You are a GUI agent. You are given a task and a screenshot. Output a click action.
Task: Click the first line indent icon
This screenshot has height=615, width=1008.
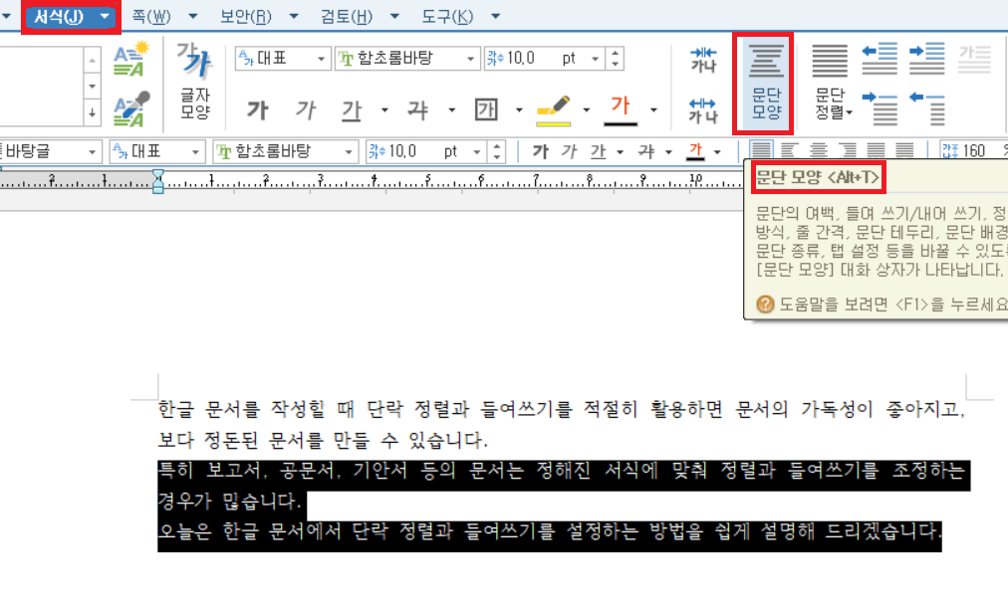tap(880, 108)
